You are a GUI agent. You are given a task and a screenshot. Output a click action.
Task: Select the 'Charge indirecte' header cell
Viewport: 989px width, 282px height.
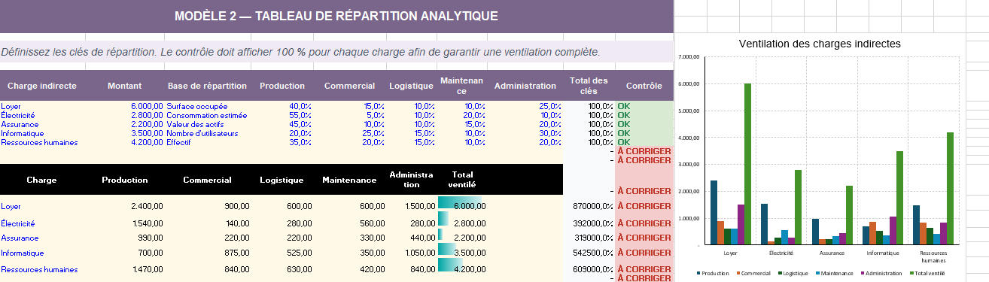pyautogui.click(x=41, y=86)
